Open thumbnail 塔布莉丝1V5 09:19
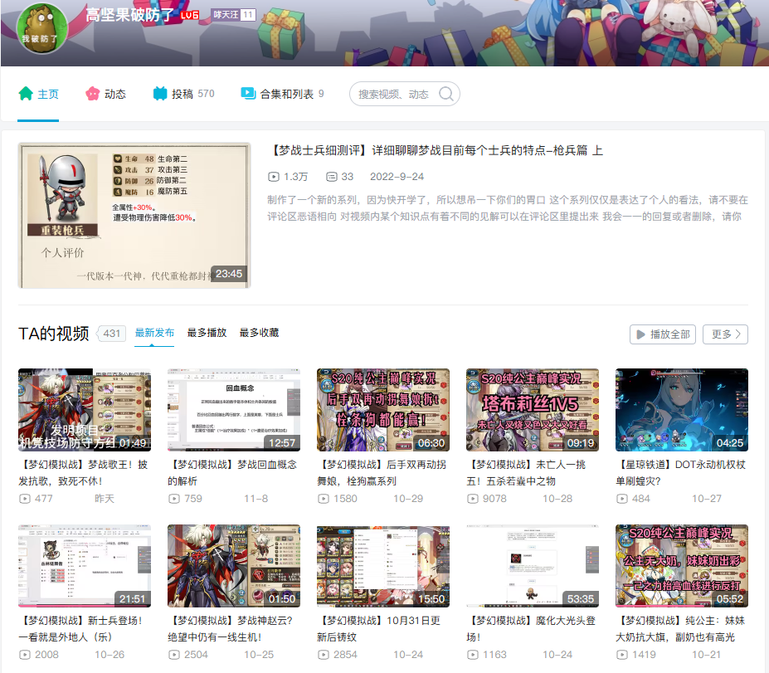Image resolution: width=769 pixels, height=673 pixels. tap(533, 410)
